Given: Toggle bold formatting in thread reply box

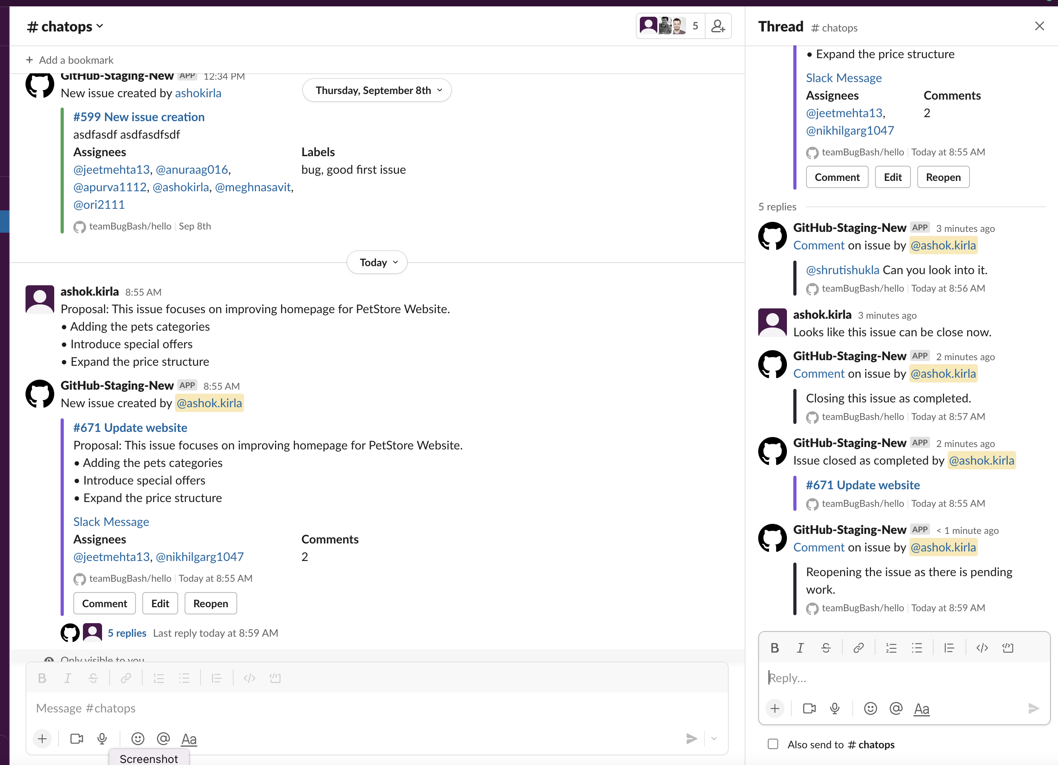Looking at the screenshot, I should (x=775, y=647).
